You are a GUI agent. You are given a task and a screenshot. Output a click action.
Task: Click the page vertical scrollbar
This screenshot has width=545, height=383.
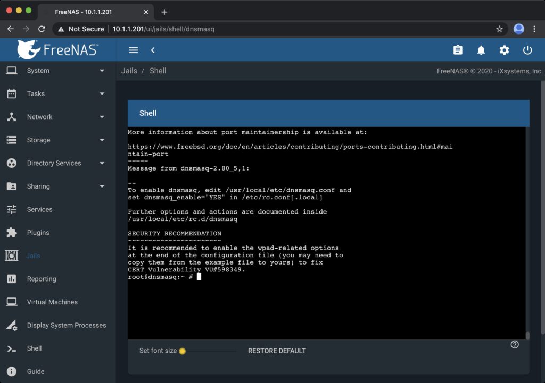point(543,208)
